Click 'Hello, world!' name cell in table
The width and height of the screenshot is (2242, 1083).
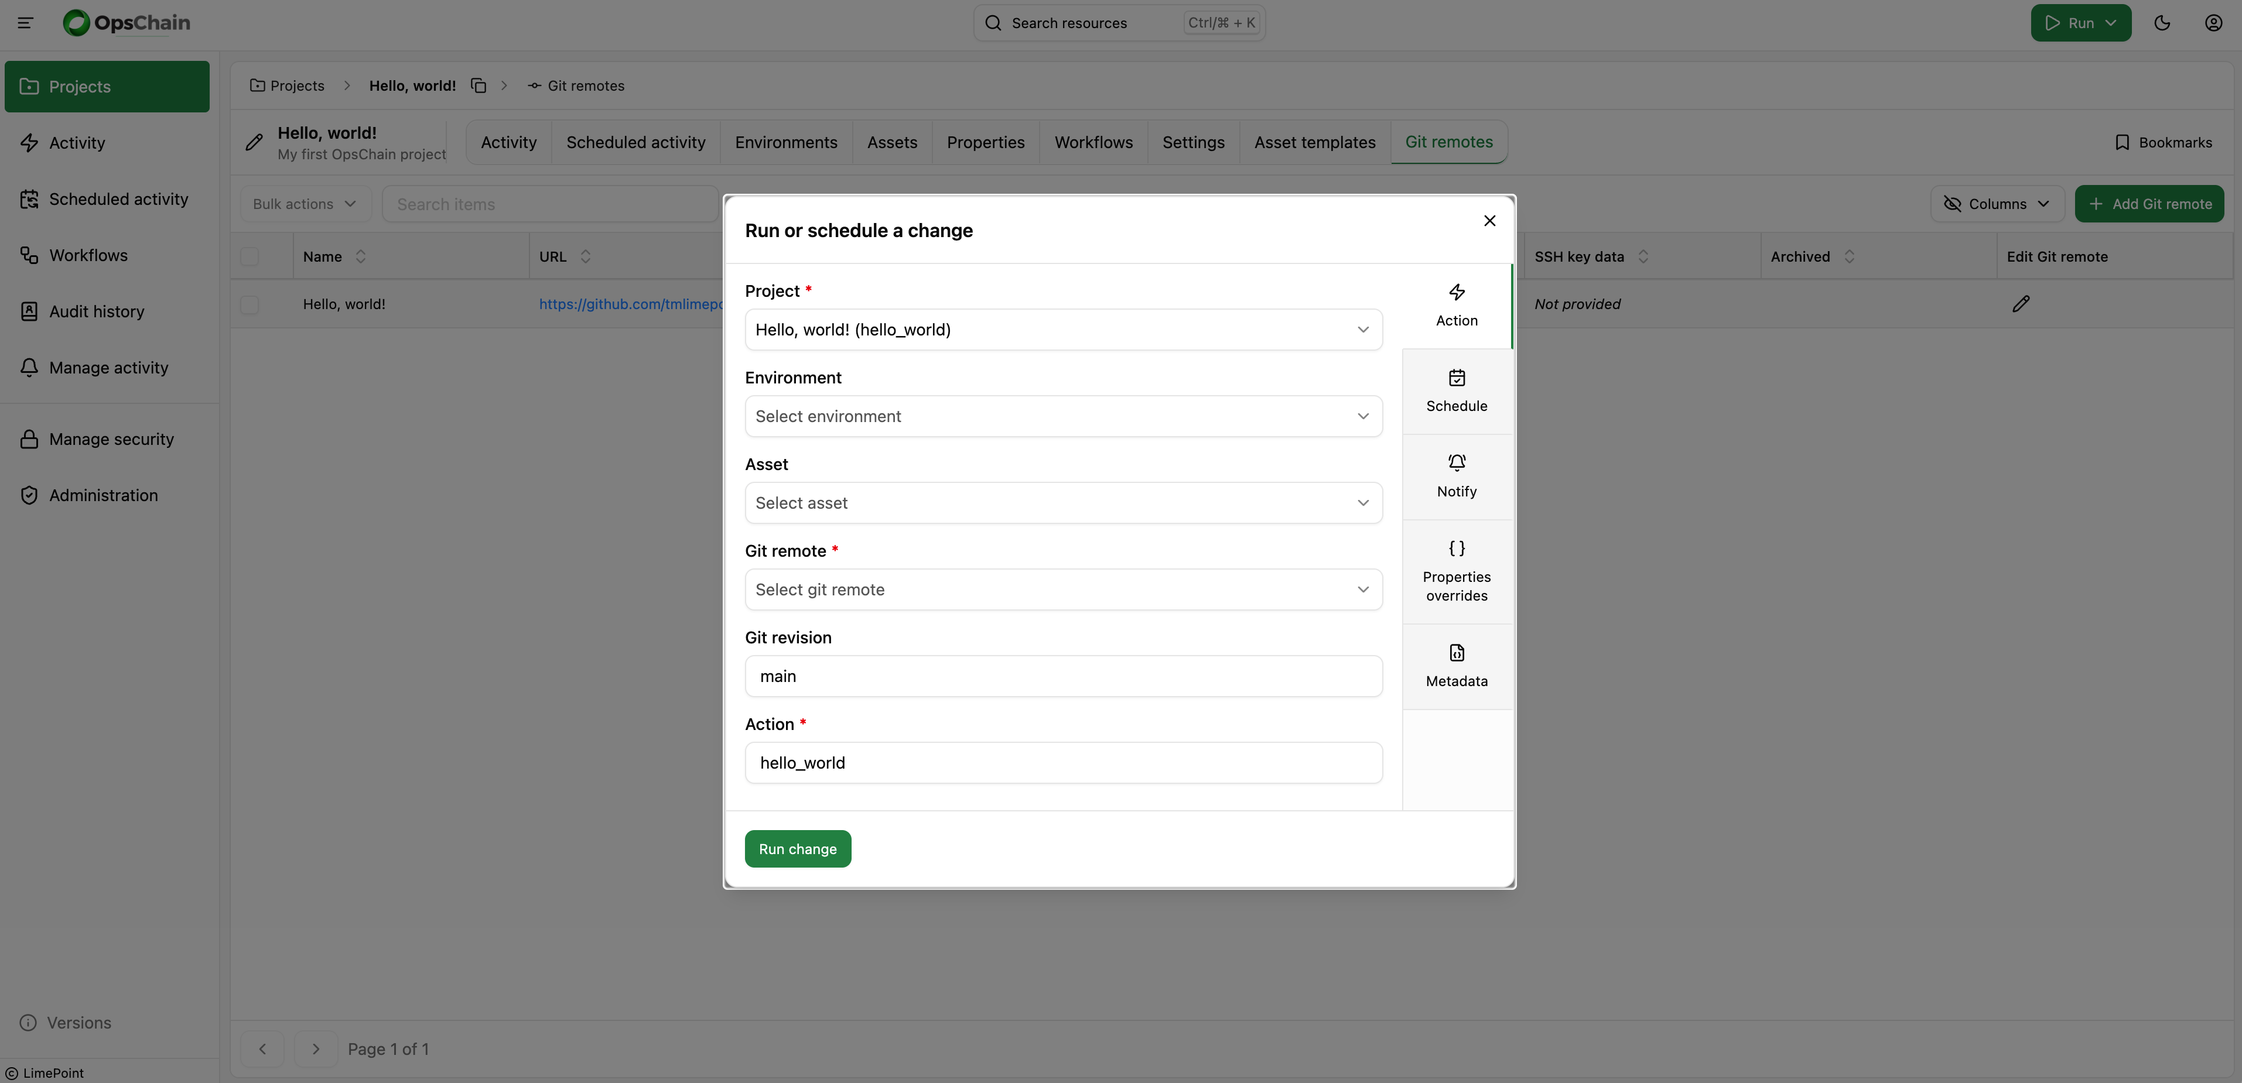coord(344,304)
